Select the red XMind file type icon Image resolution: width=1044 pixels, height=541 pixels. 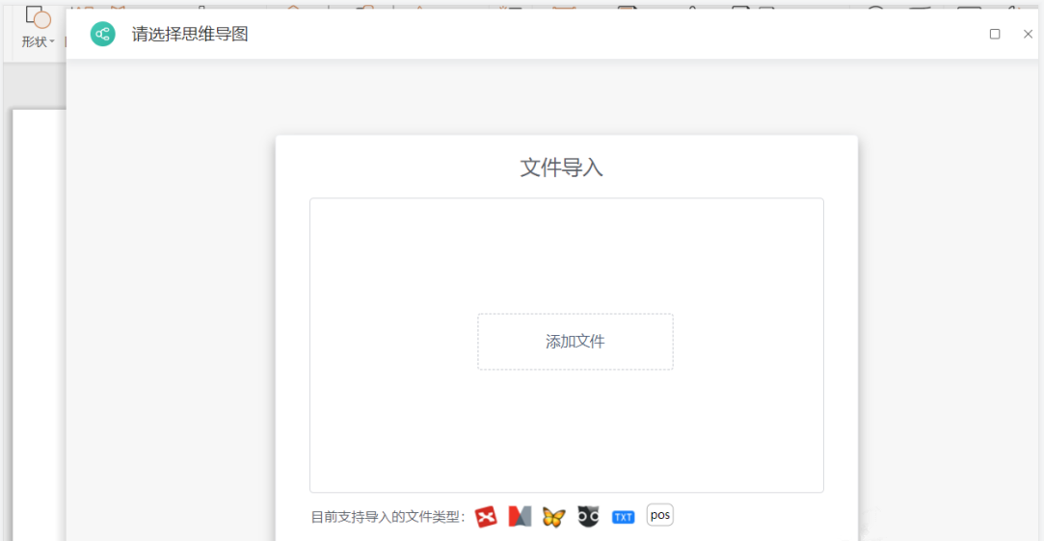[x=486, y=516]
